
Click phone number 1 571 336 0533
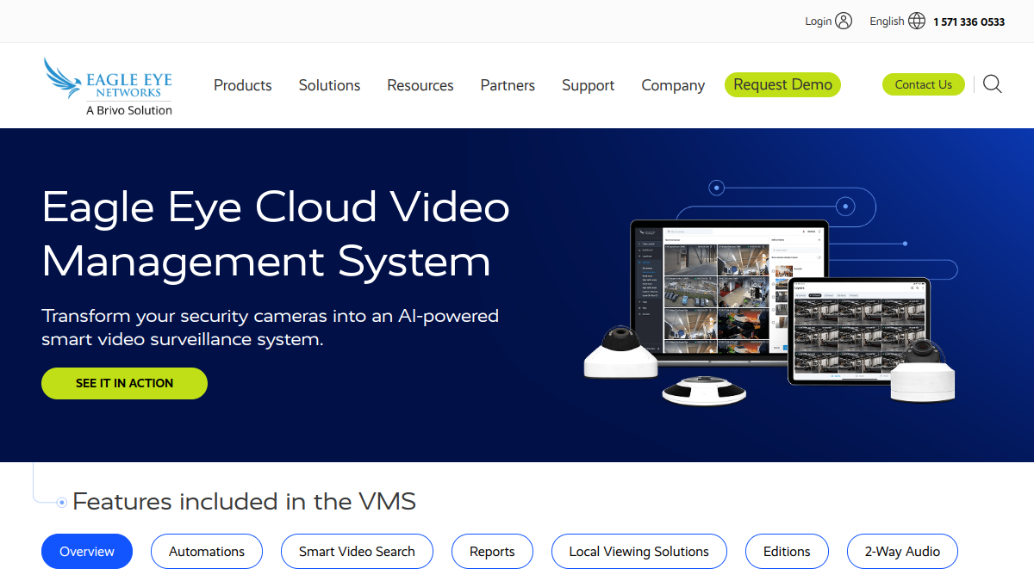pyautogui.click(x=969, y=22)
